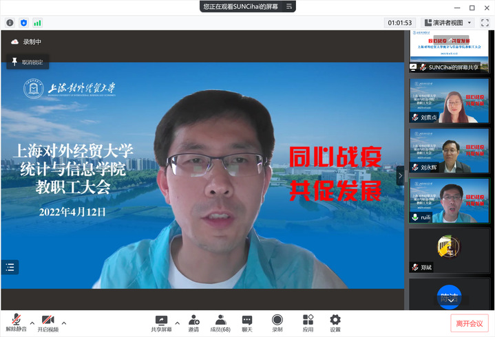Image resolution: width=495 pixels, height=337 pixels.
Task: Click the green network signal icon
Action: coord(37,23)
